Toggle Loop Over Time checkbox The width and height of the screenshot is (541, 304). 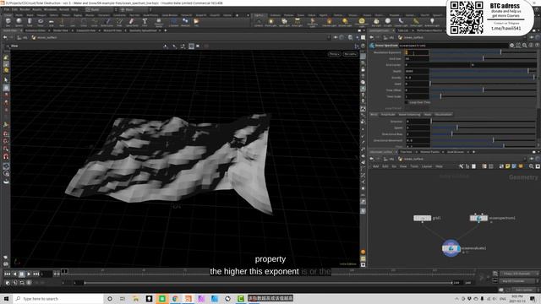coord(406,102)
